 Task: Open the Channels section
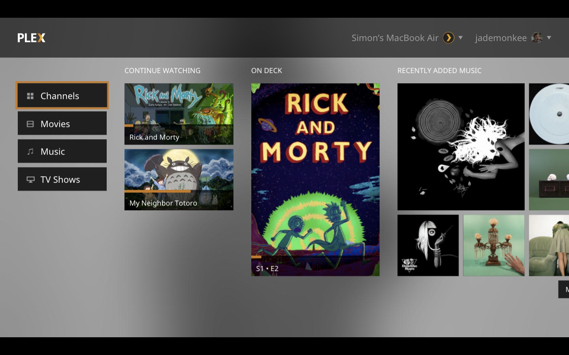click(x=62, y=95)
